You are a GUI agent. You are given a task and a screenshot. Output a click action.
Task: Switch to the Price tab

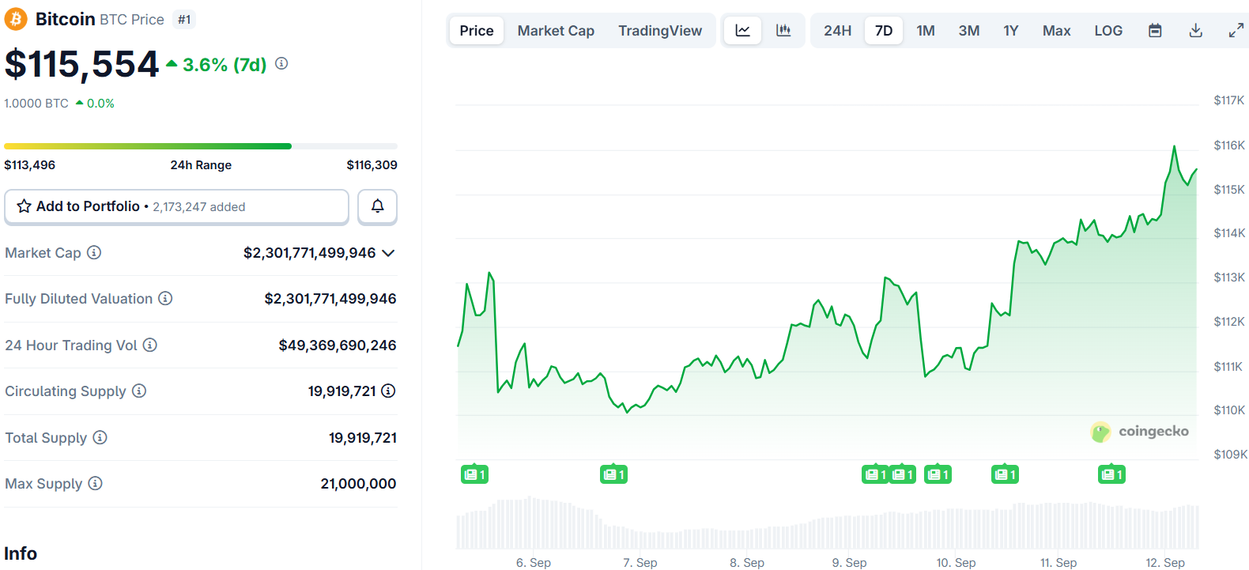tap(477, 31)
